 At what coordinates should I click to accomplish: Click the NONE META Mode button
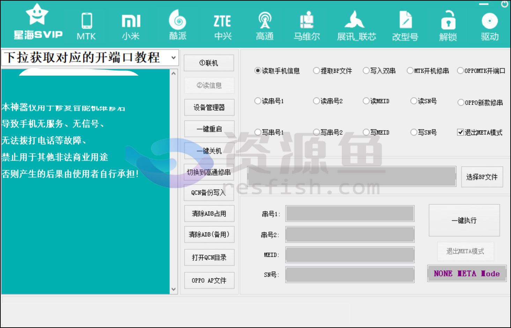tap(467, 273)
